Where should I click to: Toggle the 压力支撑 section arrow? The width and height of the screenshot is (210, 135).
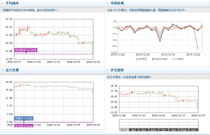3,70
